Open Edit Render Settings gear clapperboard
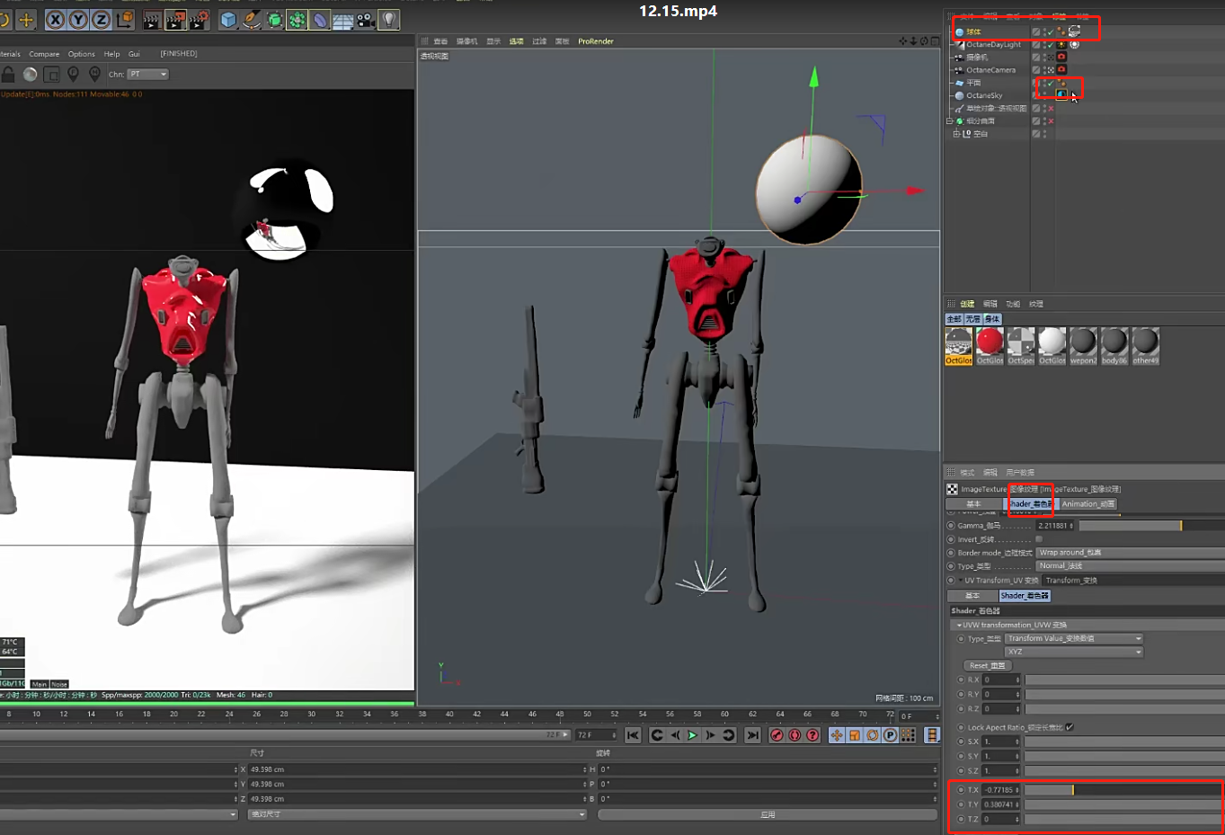Viewport: 1225px width, 835px height. [x=200, y=19]
